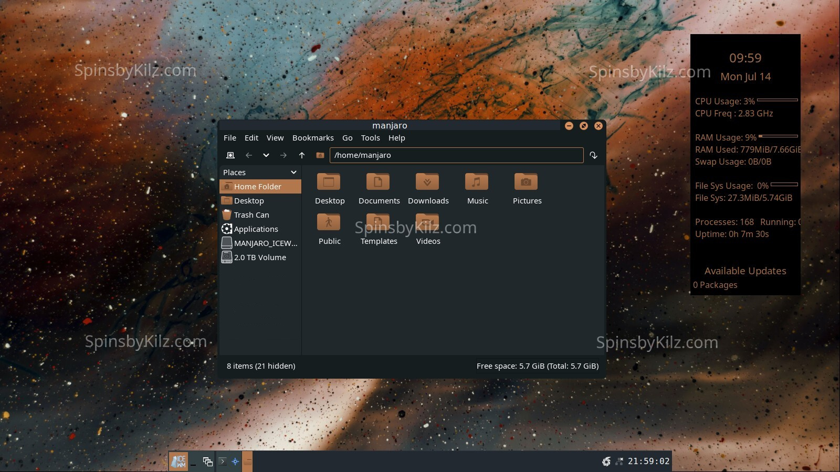Viewport: 840px width, 472px height.
Task: Open the window list taskbar icon
Action: tap(208, 462)
